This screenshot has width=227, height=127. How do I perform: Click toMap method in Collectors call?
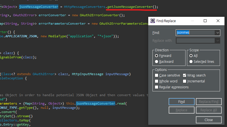tap(24, 120)
